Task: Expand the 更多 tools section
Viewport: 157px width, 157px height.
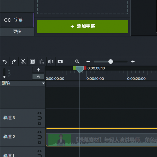Action: click(17, 31)
